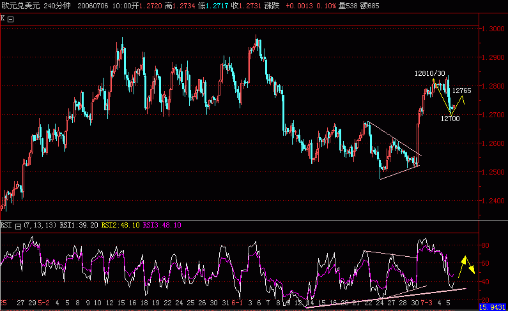Click the 15.9431 value box
This screenshot has height=311, width=508.
(492, 307)
